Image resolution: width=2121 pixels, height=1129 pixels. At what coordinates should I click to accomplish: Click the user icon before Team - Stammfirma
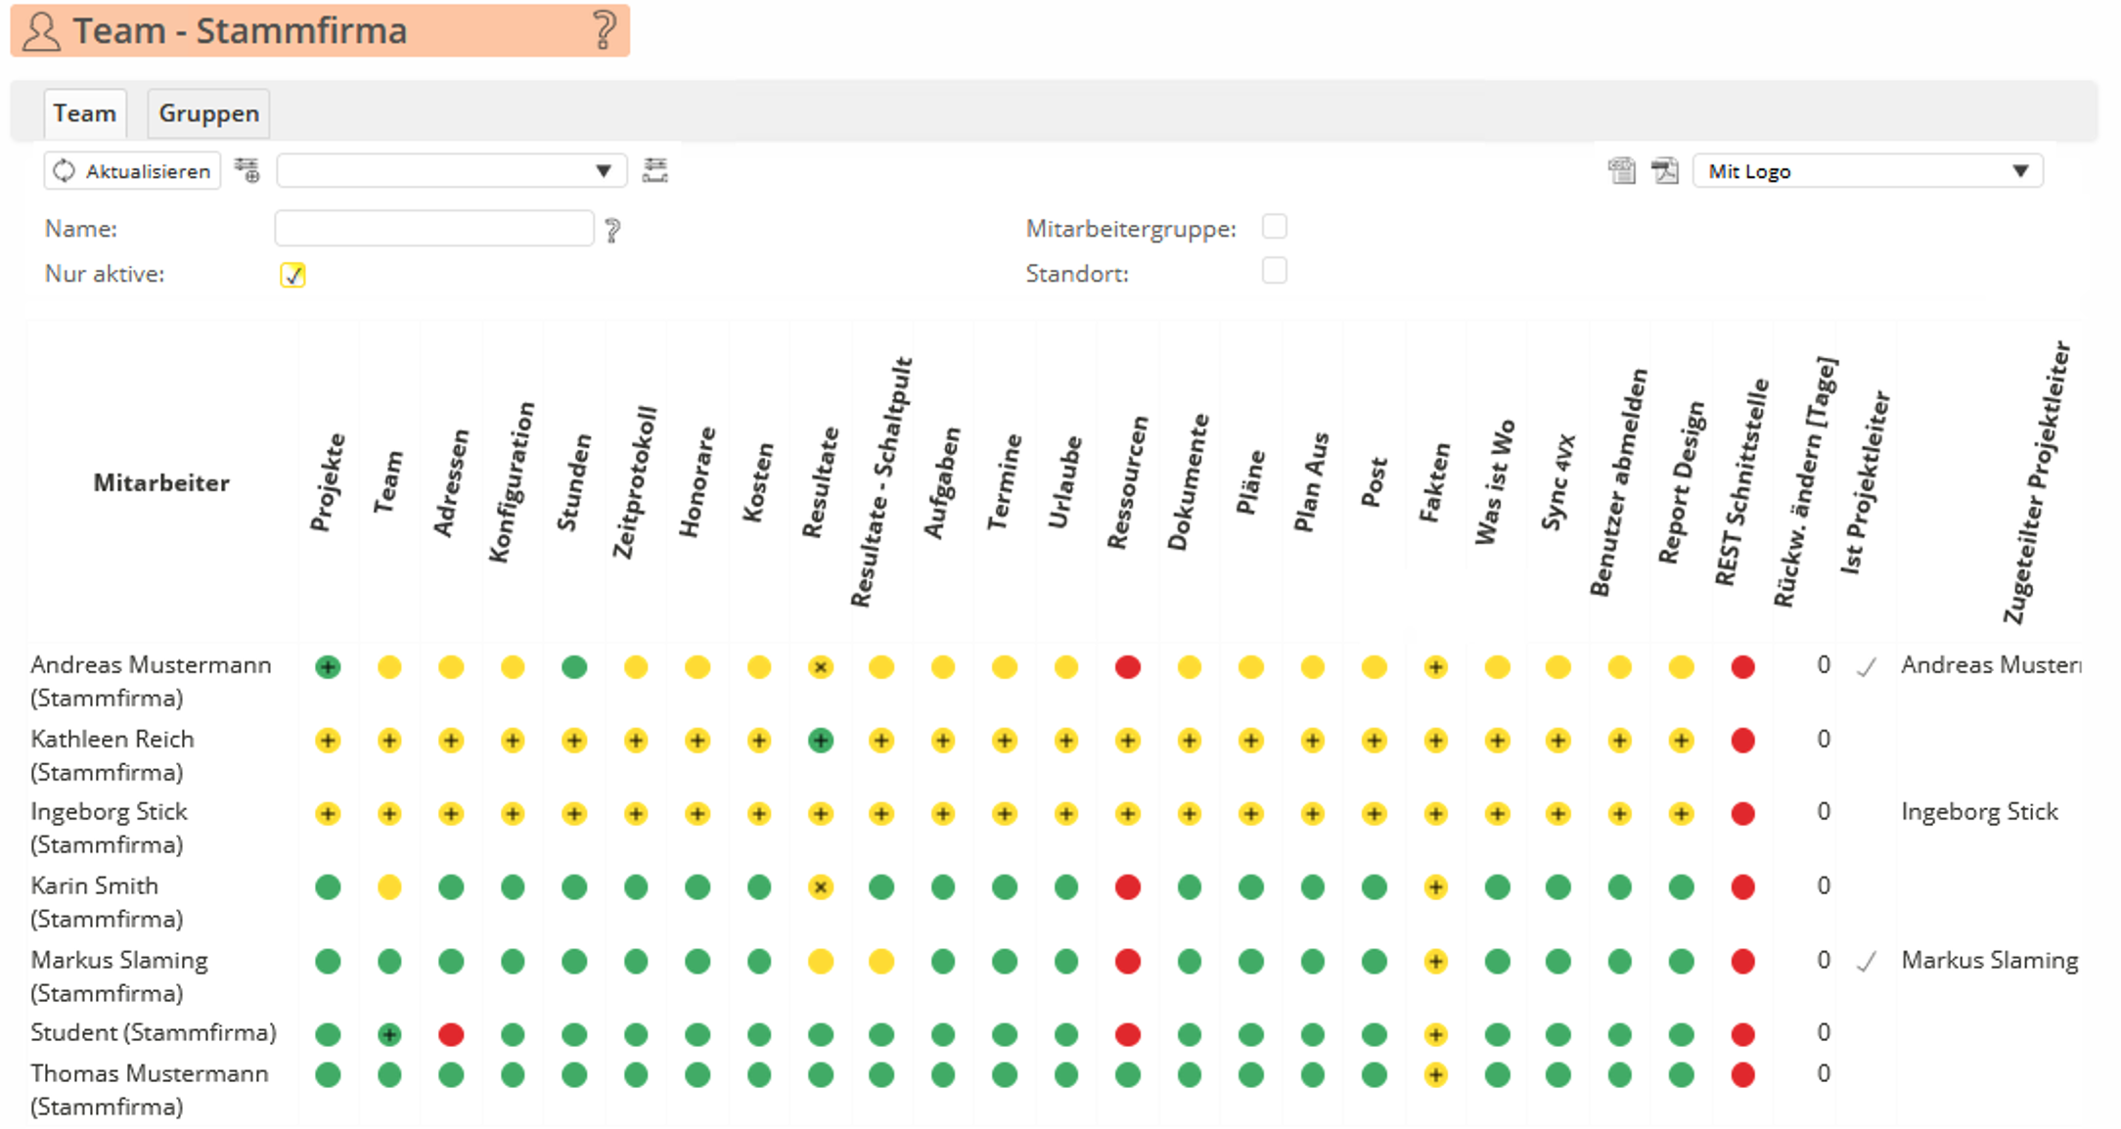41,31
